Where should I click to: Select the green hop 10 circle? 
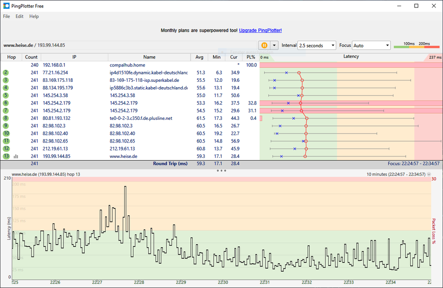click(6, 134)
